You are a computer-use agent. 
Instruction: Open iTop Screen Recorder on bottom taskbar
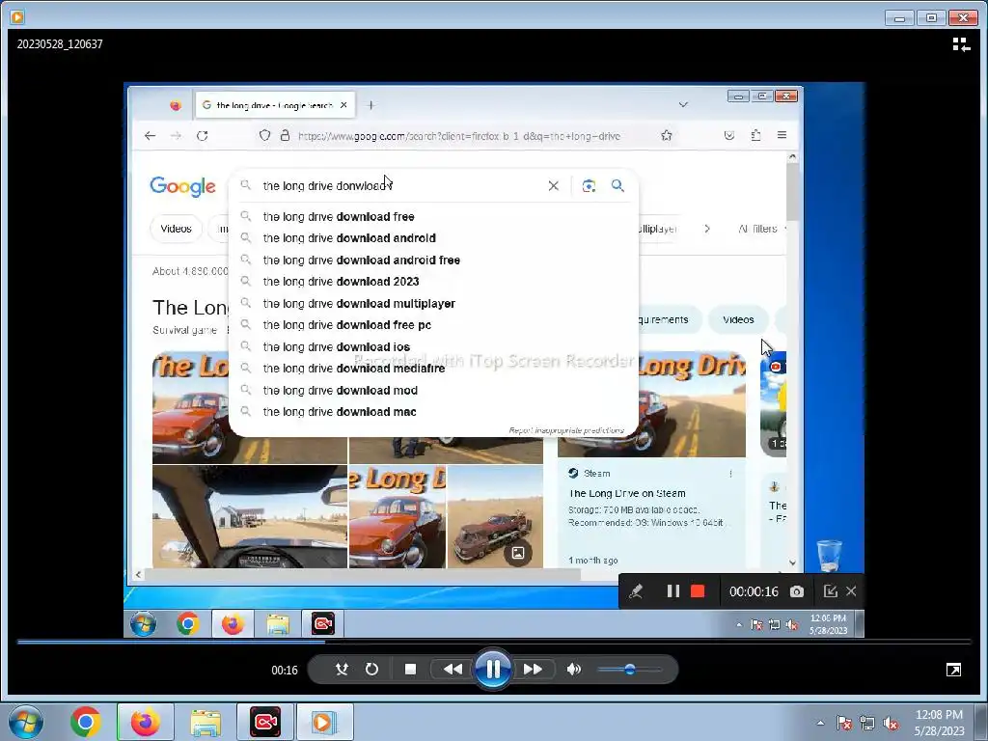click(x=265, y=722)
